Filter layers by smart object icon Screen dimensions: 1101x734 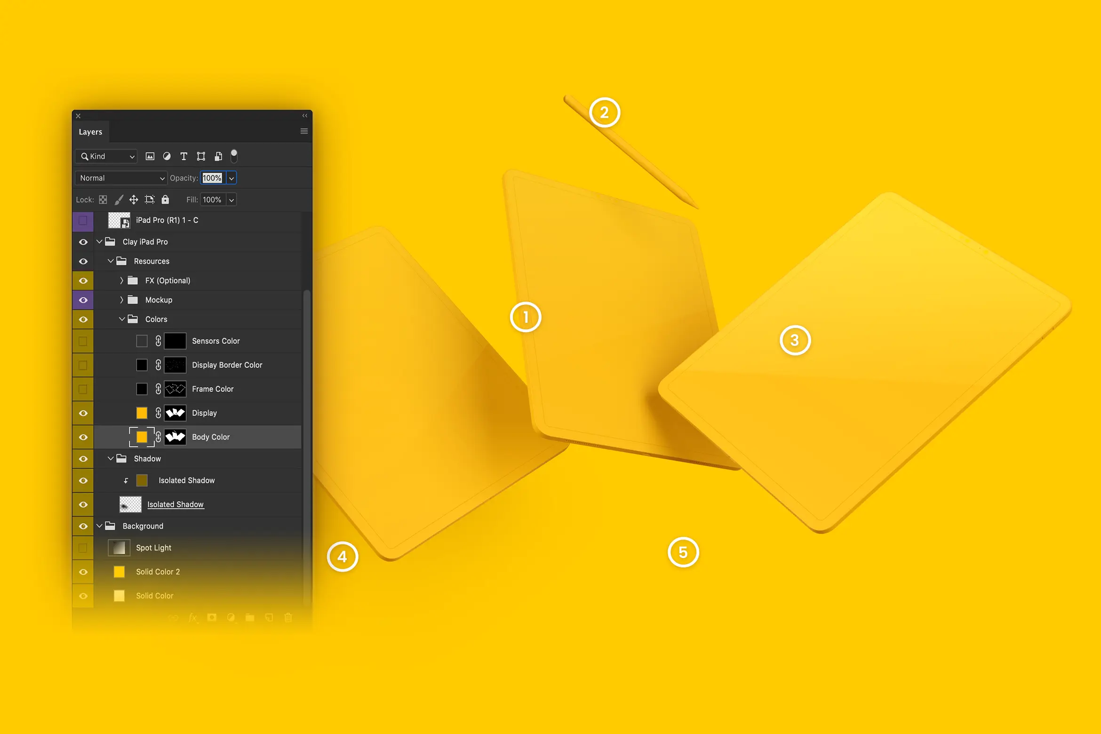pos(218,156)
